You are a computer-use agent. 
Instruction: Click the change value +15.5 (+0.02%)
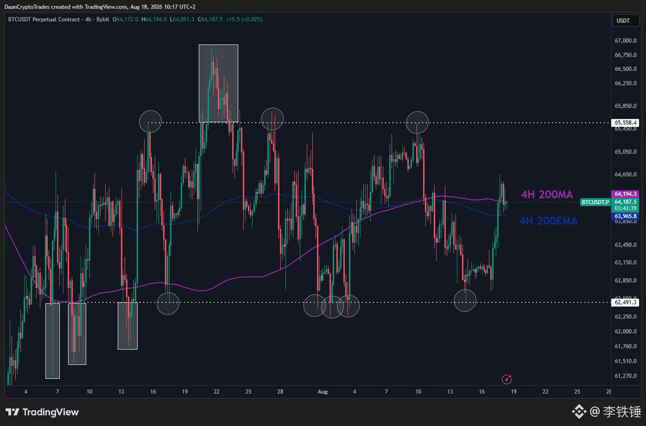pyautogui.click(x=245, y=19)
